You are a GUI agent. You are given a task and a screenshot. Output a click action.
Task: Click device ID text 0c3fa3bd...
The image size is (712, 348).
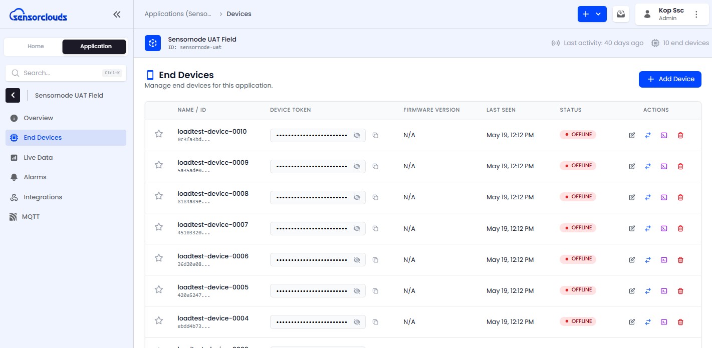pyautogui.click(x=194, y=140)
